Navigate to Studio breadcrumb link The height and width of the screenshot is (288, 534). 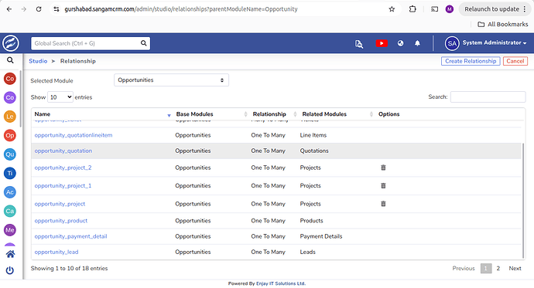click(x=38, y=61)
